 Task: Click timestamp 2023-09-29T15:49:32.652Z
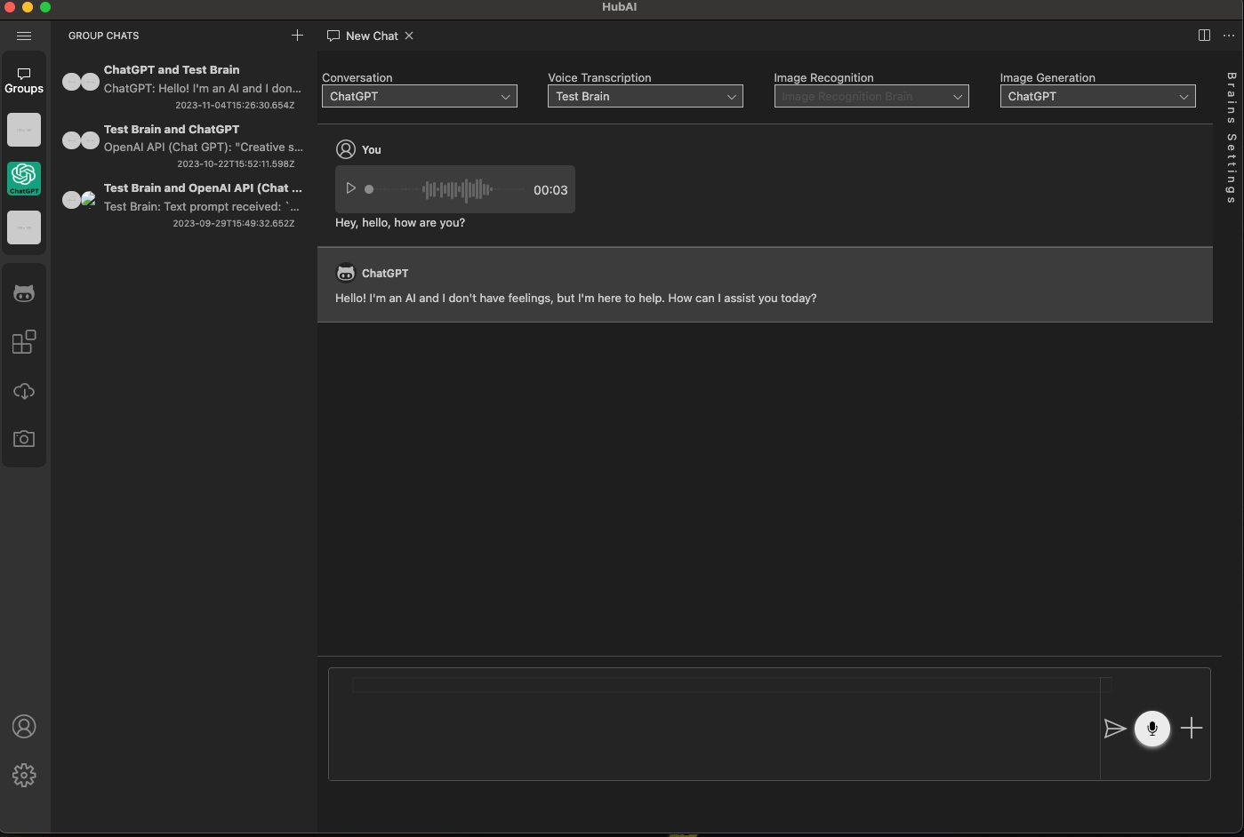(234, 223)
